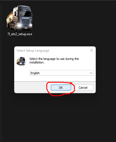Click the white space beneath the dialog truck icon
Image resolution: width=116 pixels, height=142 pixels.
pyautogui.click(x=22, y=73)
